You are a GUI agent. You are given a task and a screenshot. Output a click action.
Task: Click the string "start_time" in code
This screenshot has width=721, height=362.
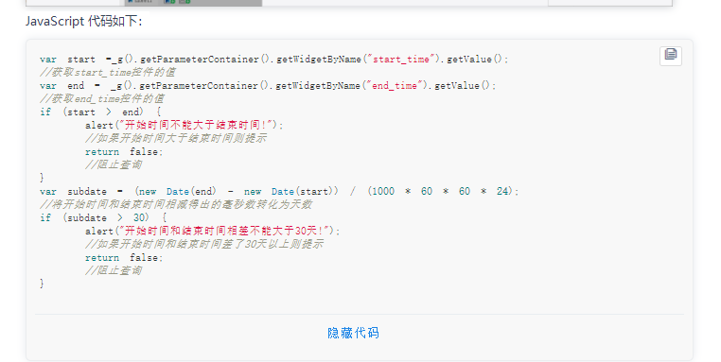(x=400, y=60)
